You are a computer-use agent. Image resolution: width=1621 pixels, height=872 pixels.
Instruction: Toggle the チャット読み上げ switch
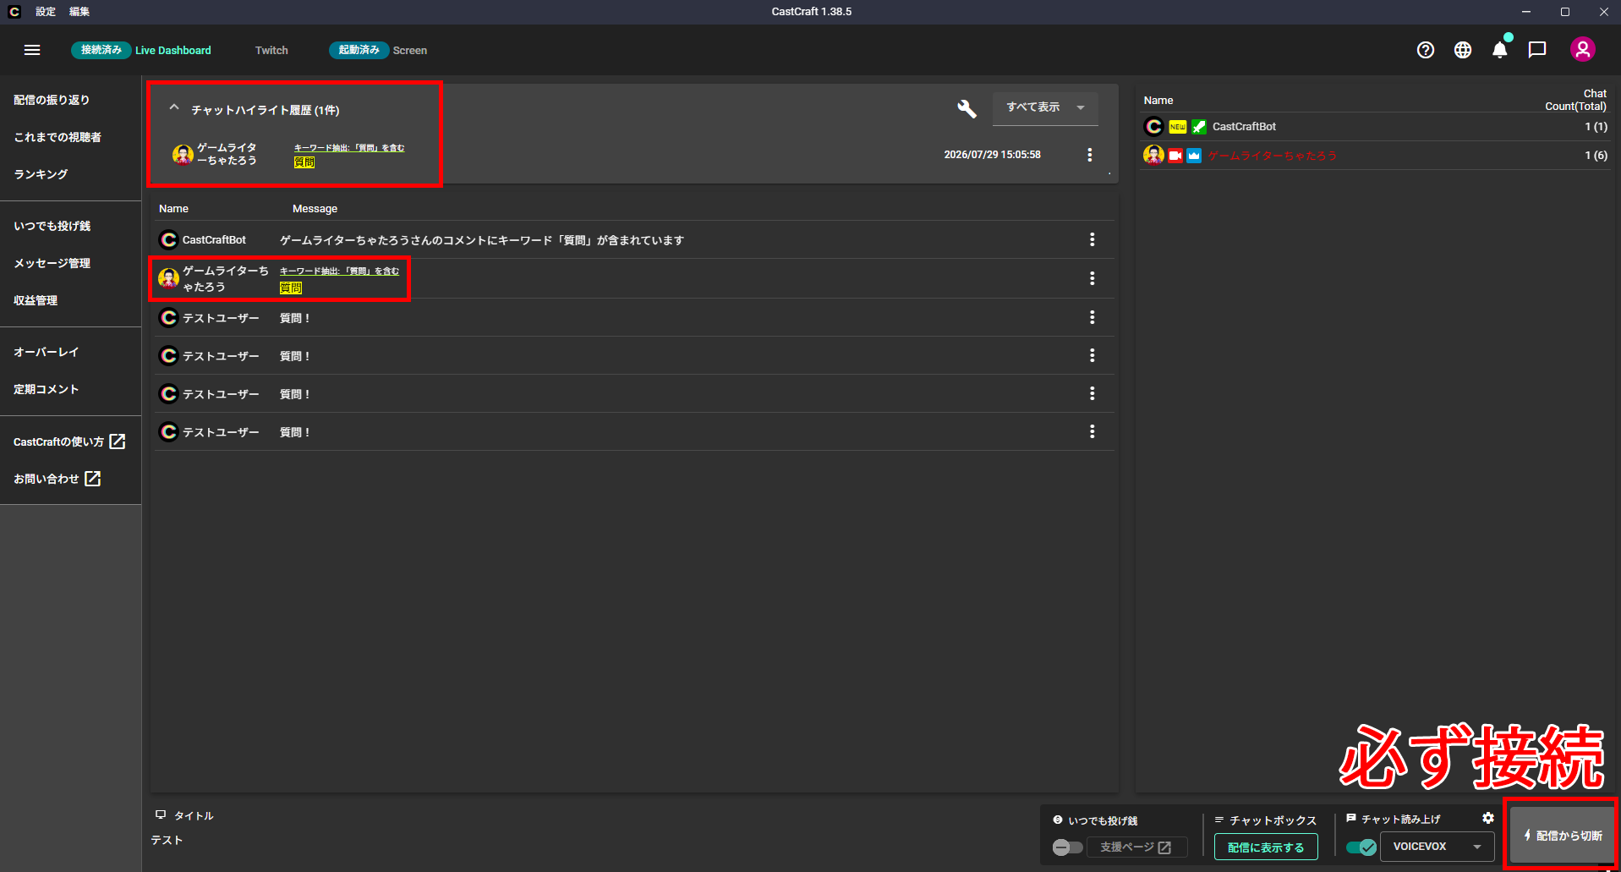(x=1361, y=847)
